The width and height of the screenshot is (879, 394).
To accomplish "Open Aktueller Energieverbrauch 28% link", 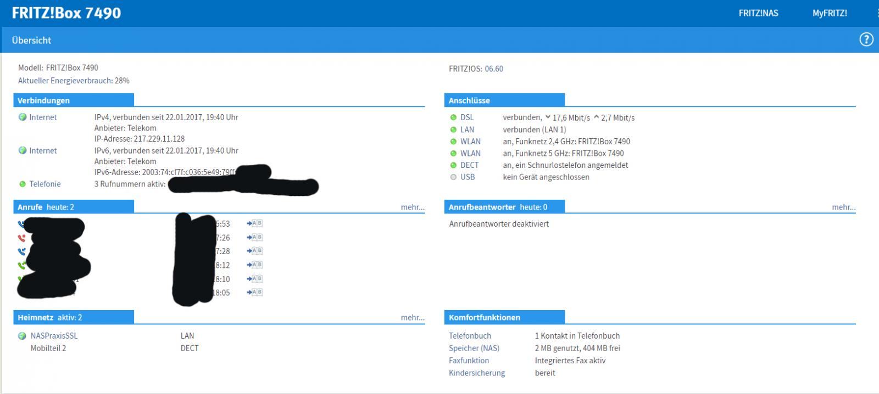I will [x=74, y=81].
